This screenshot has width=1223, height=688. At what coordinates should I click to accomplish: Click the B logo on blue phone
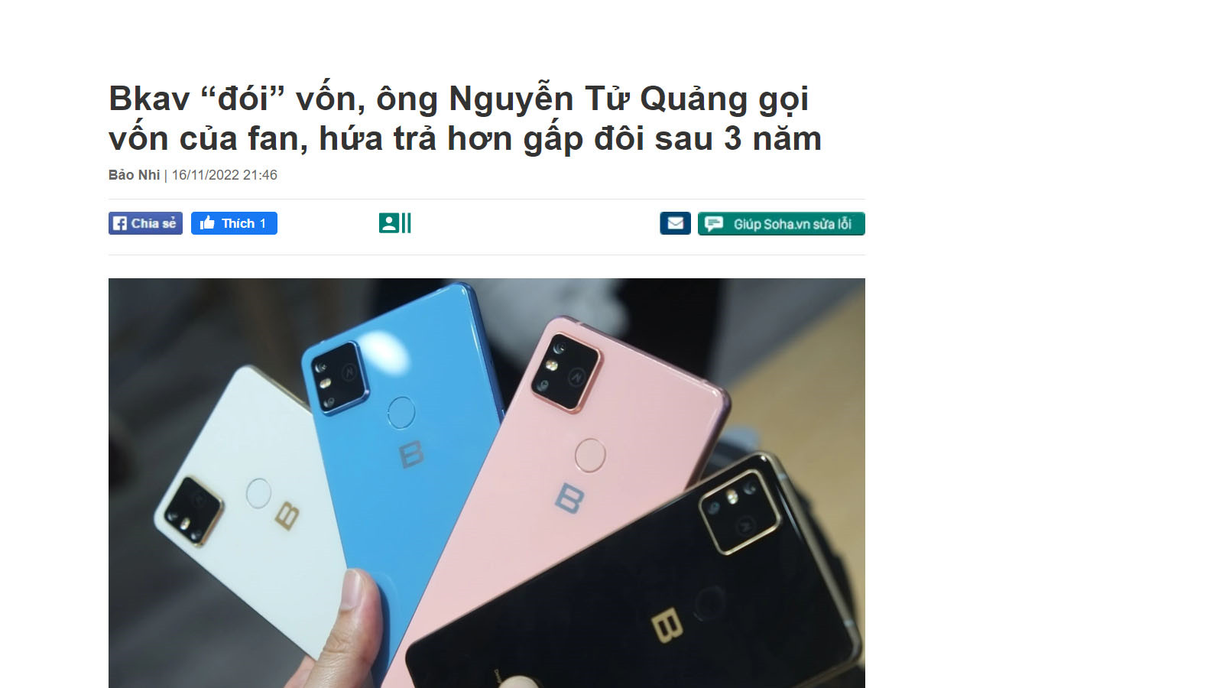[x=411, y=454]
